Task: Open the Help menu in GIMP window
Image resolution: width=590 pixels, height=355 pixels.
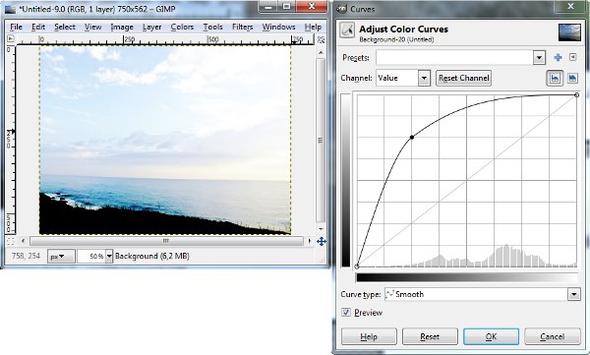Action: pyautogui.click(x=313, y=28)
